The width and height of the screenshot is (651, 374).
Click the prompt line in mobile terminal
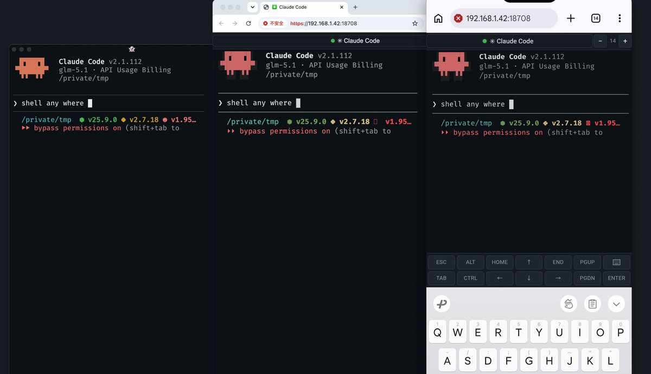tap(530, 104)
